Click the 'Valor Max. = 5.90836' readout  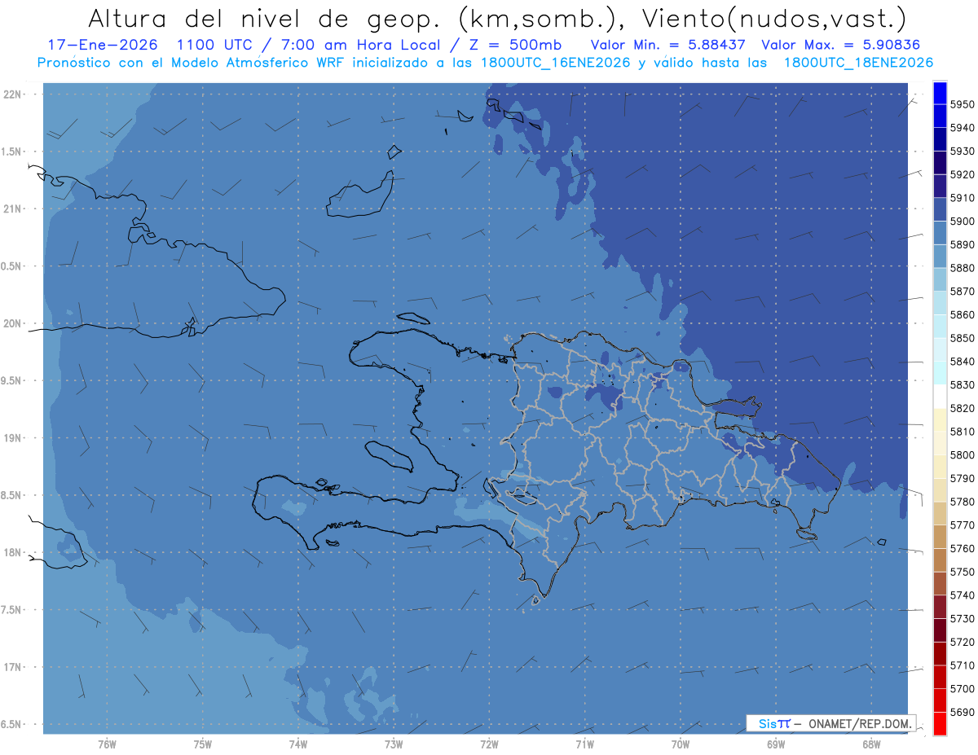click(840, 45)
